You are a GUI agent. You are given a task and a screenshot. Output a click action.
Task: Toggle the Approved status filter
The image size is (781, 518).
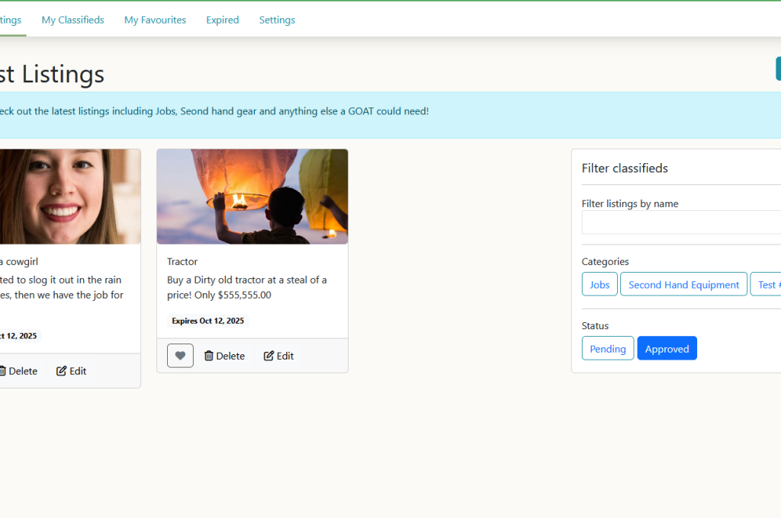pyautogui.click(x=667, y=349)
